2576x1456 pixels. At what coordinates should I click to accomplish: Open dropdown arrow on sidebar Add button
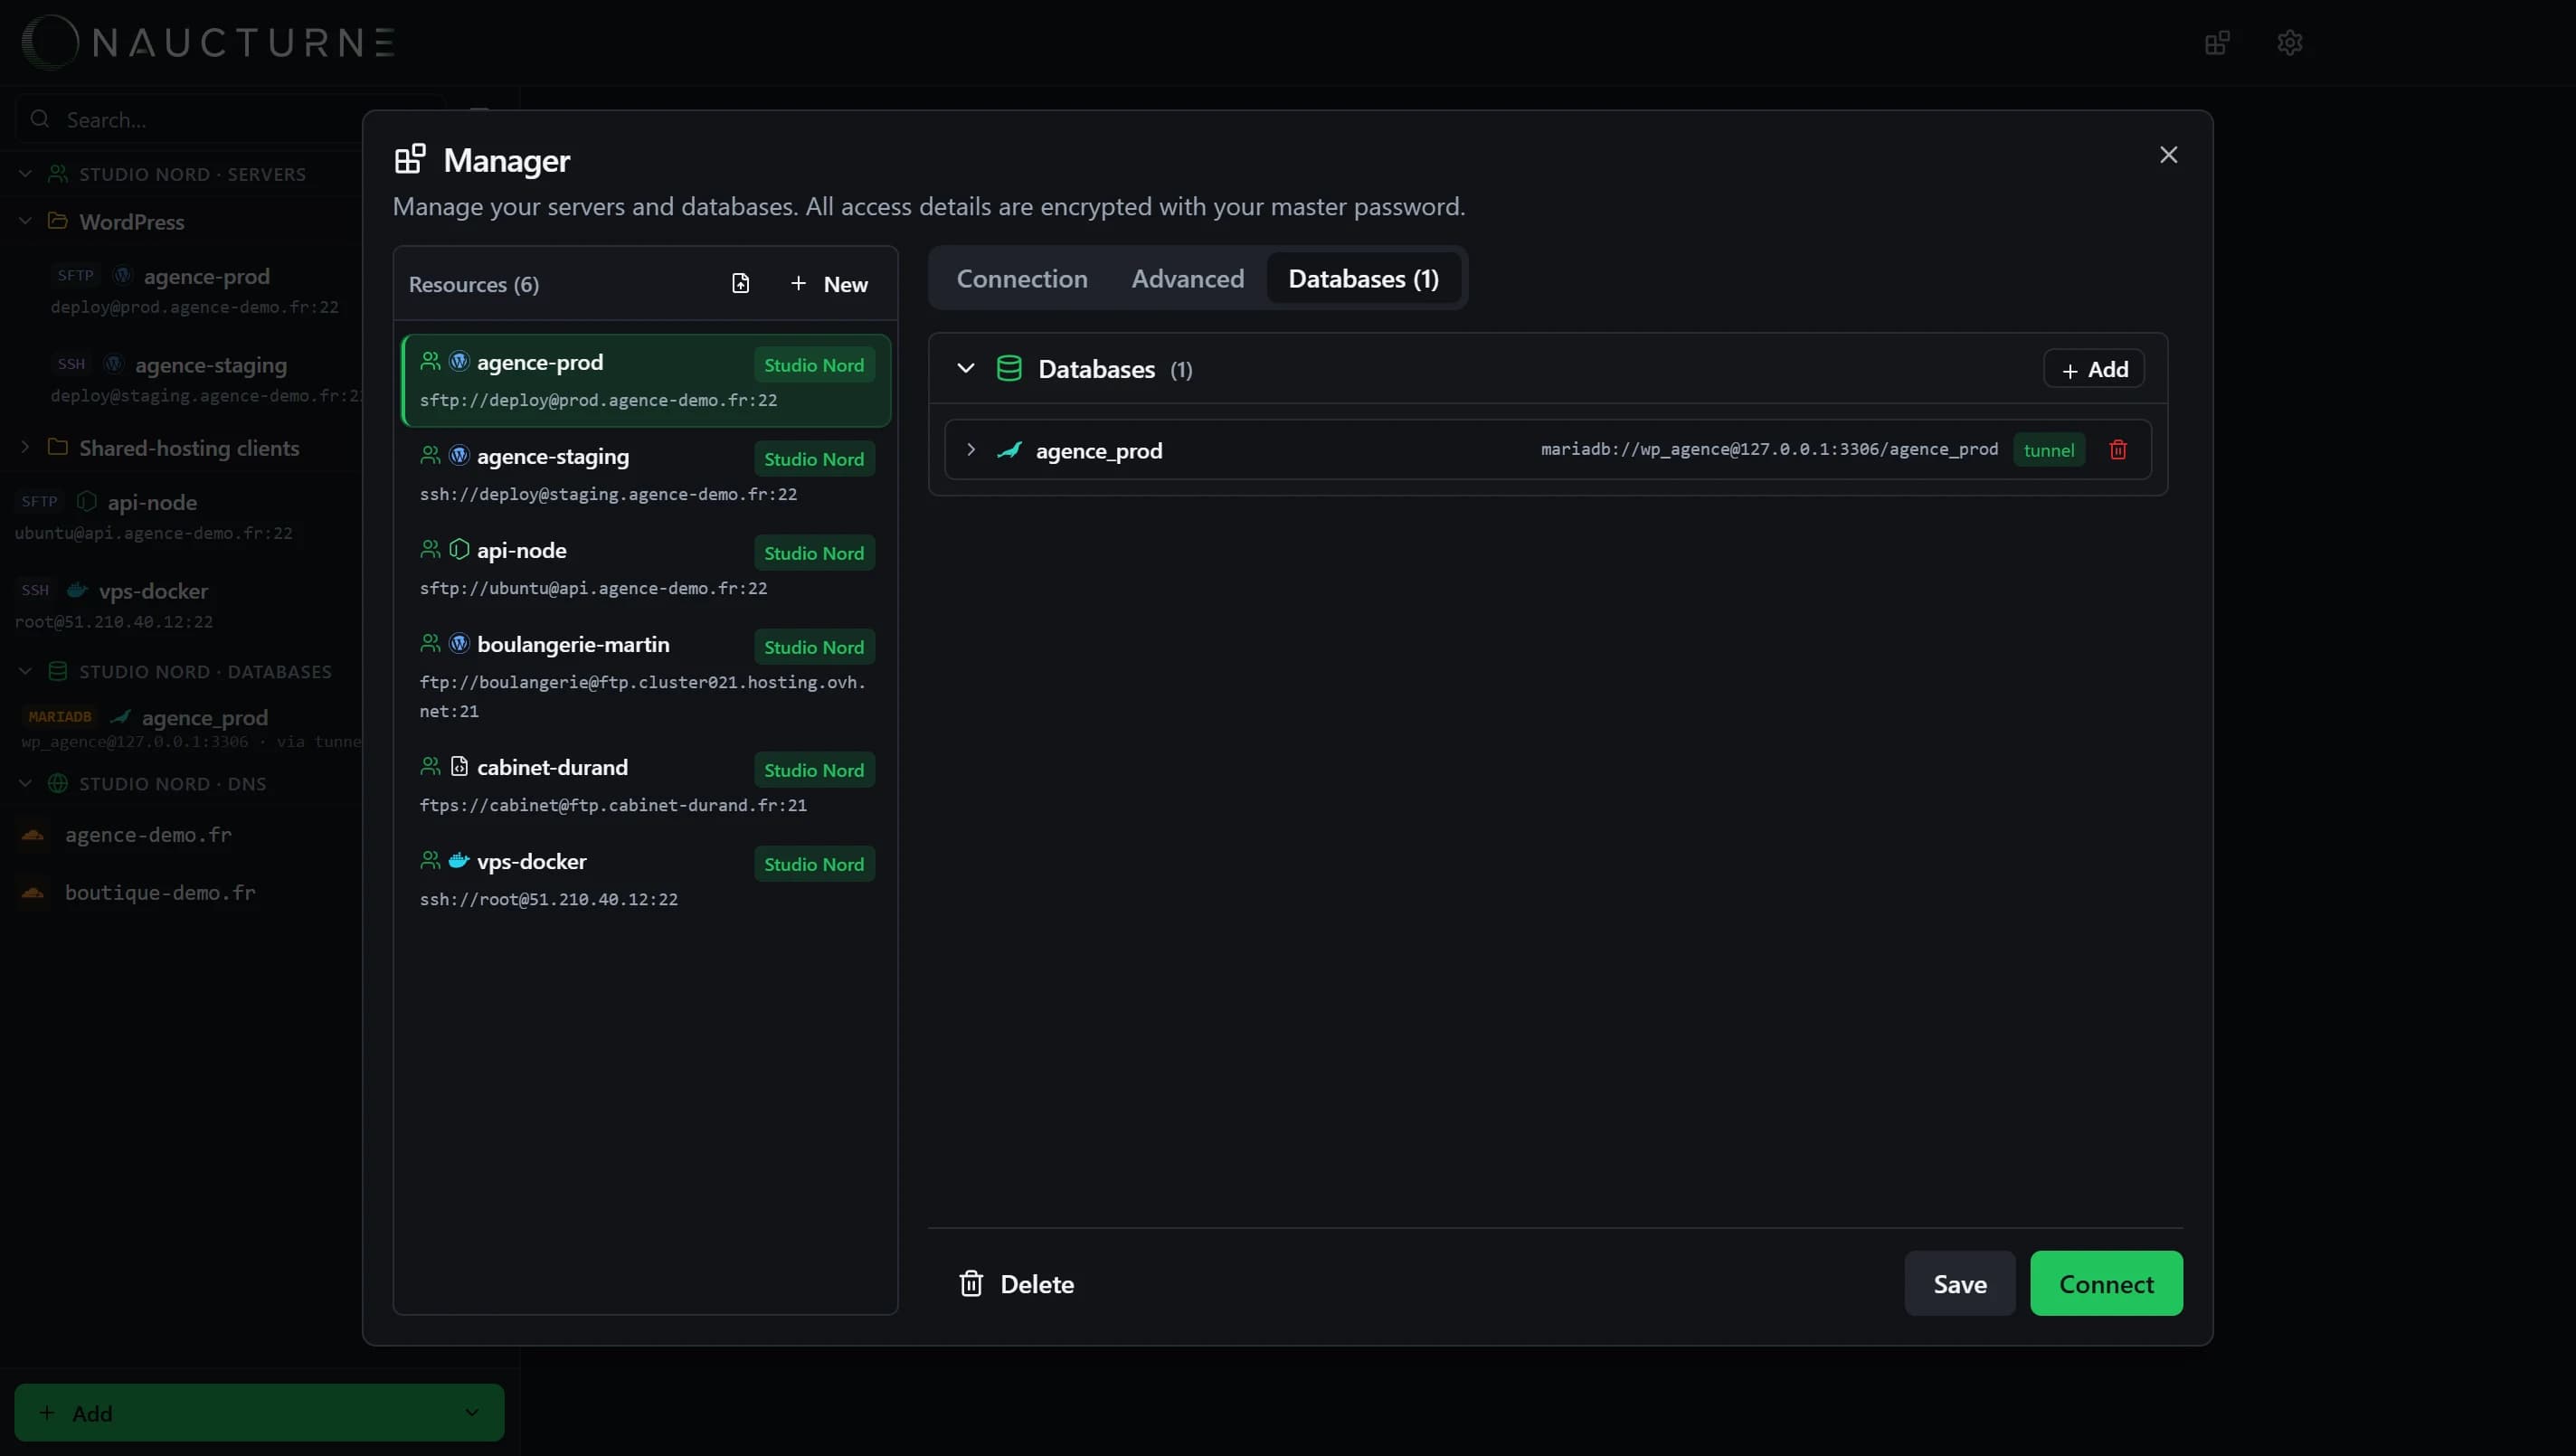pyautogui.click(x=472, y=1412)
